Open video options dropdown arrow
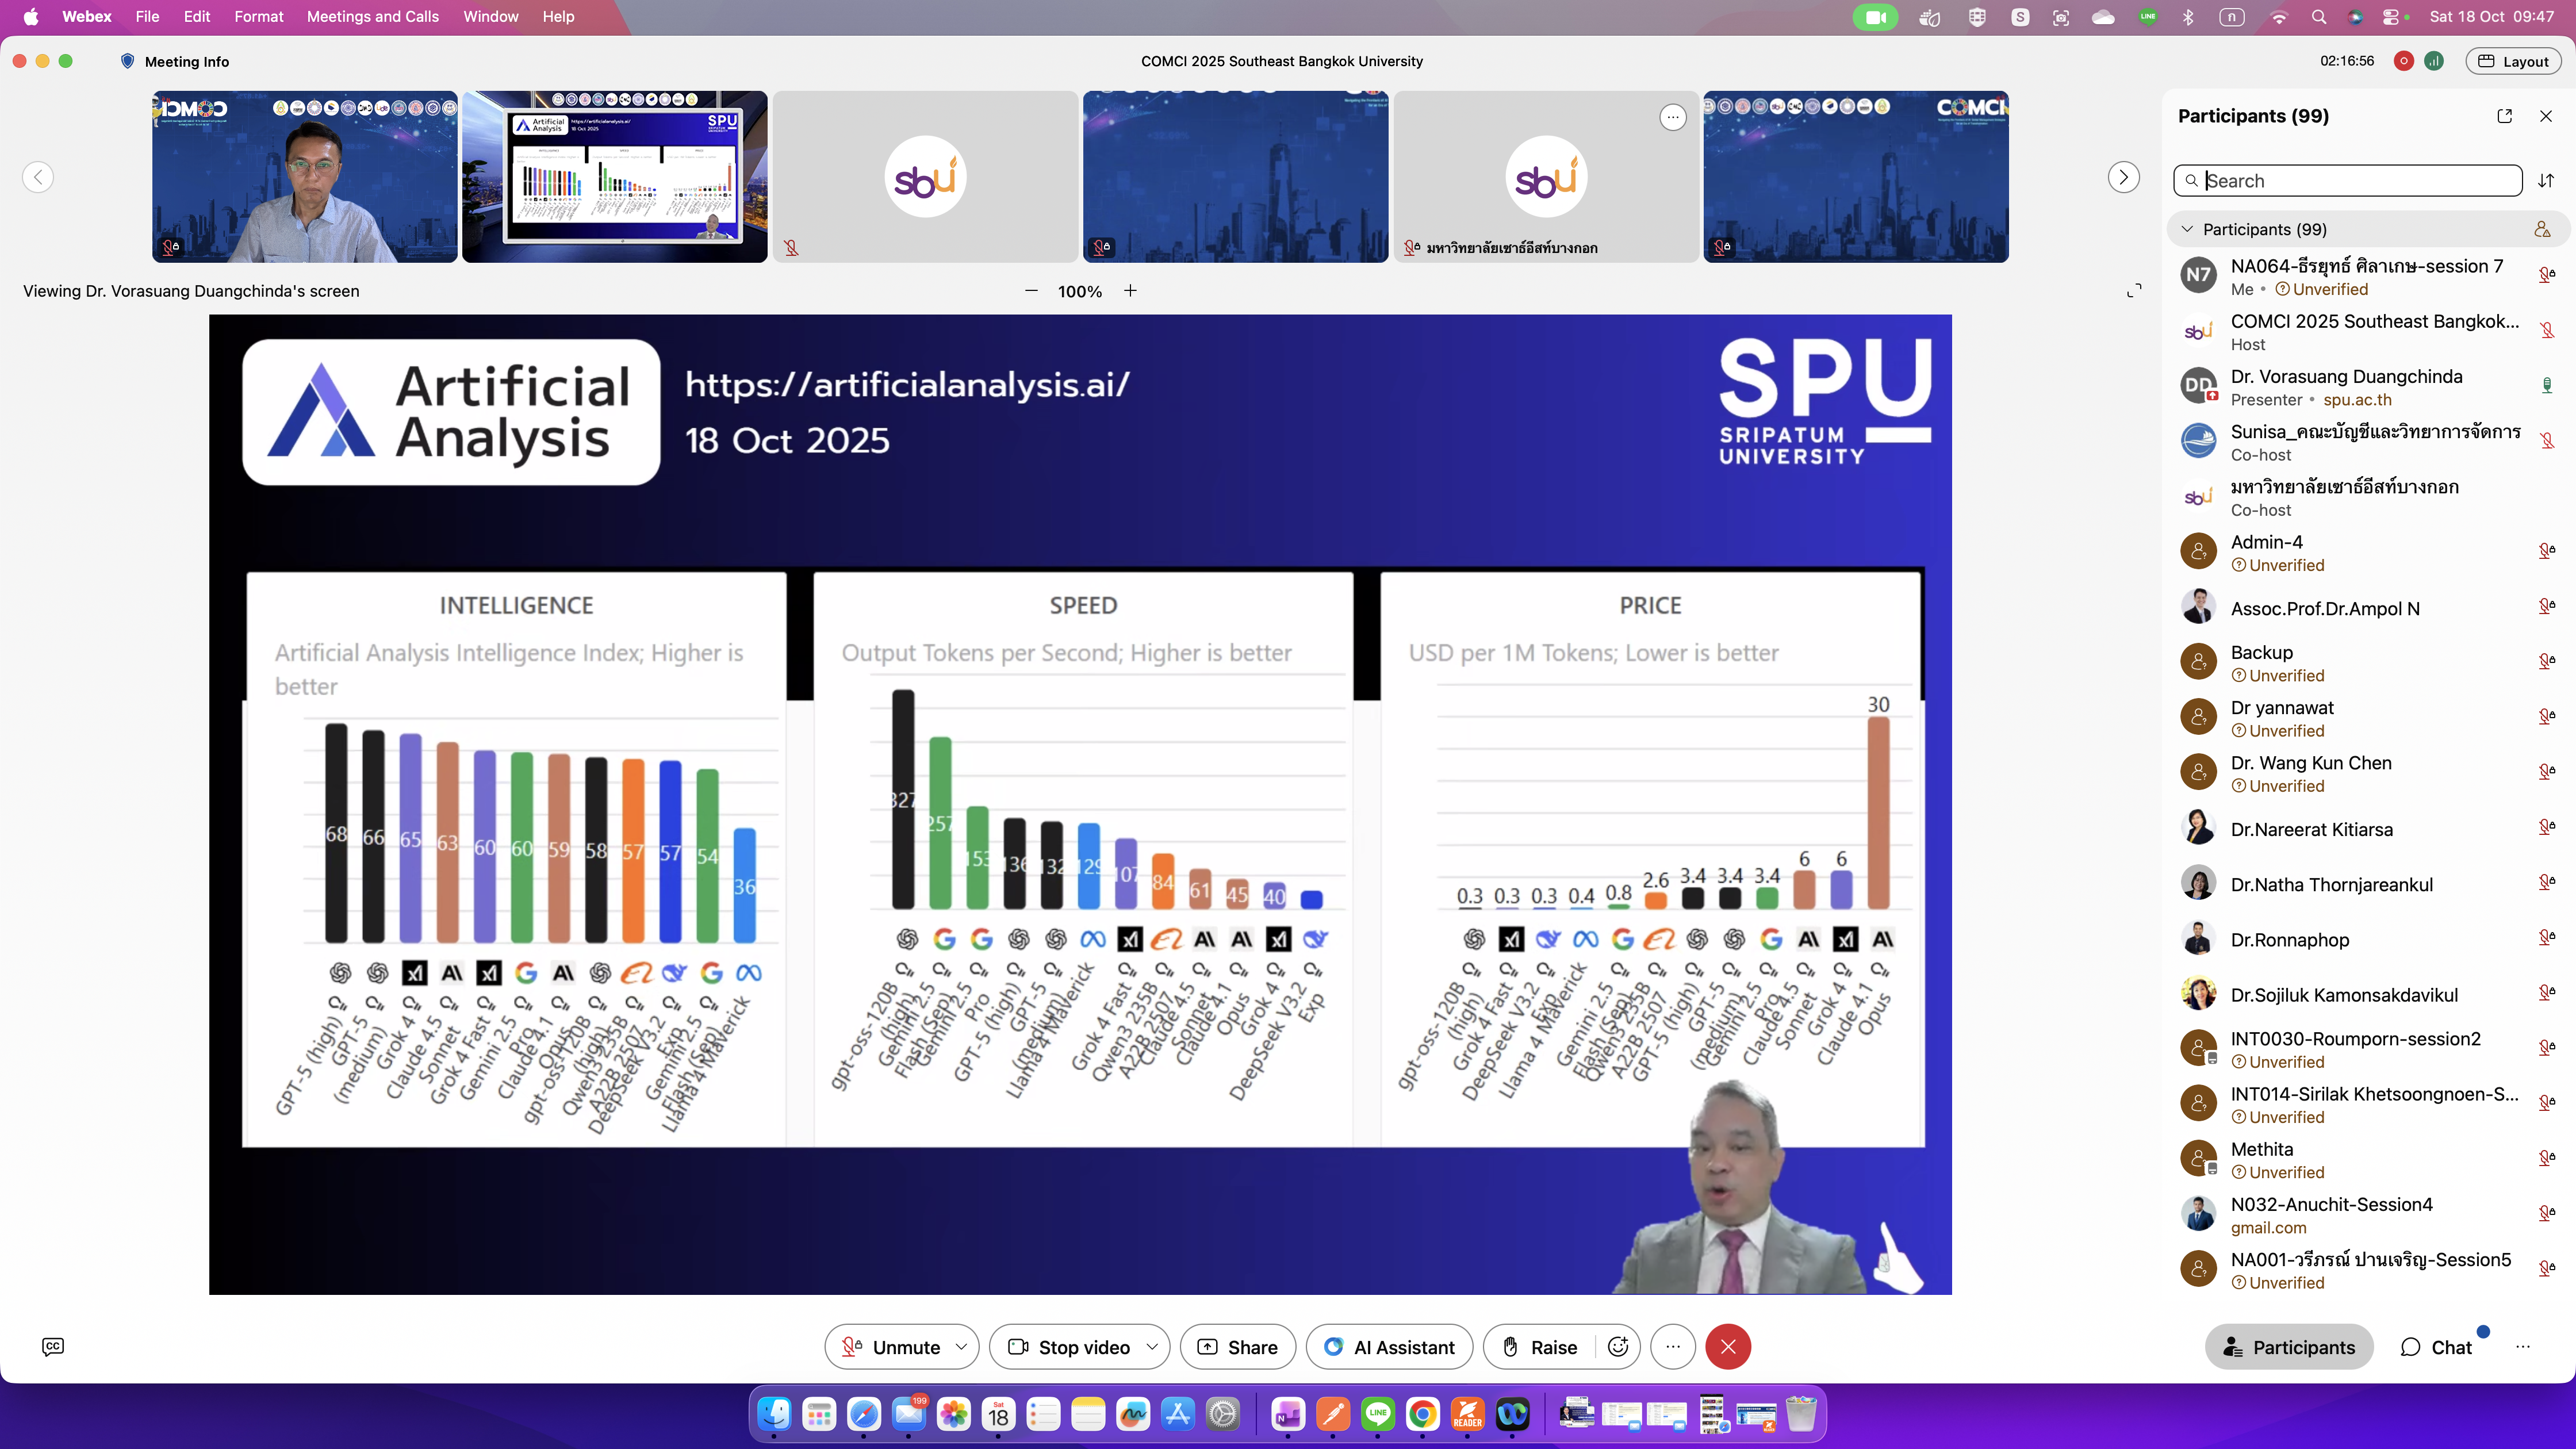Viewport: 2576px width, 1449px height. tap(1152, 1347)
